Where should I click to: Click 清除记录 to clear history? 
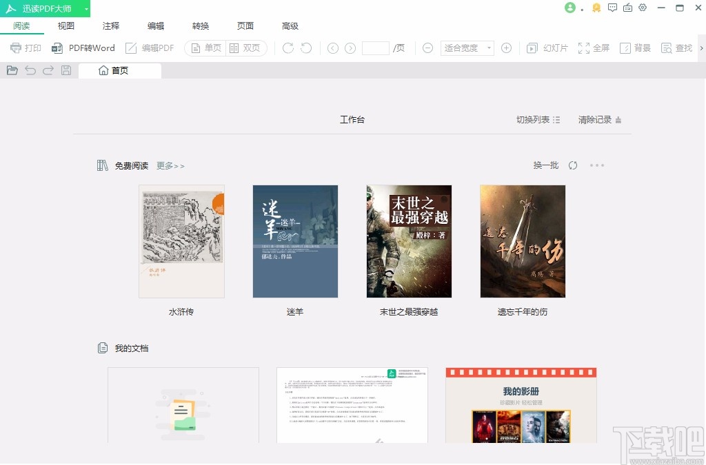pyautogui.click(x=594, y=119)
